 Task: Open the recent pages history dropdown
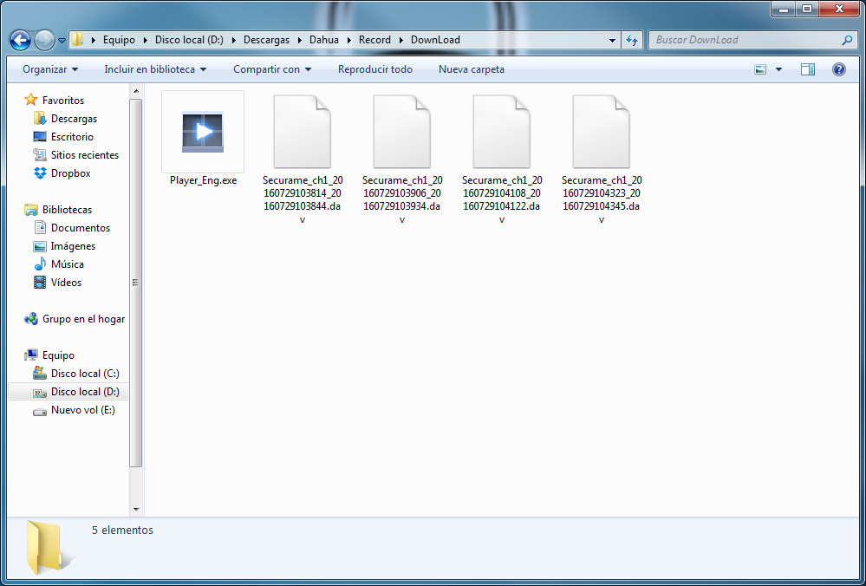[62, 41]
